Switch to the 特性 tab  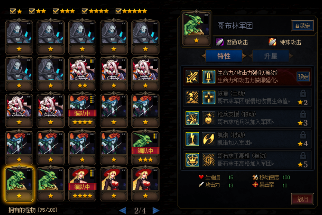(224, 56)
